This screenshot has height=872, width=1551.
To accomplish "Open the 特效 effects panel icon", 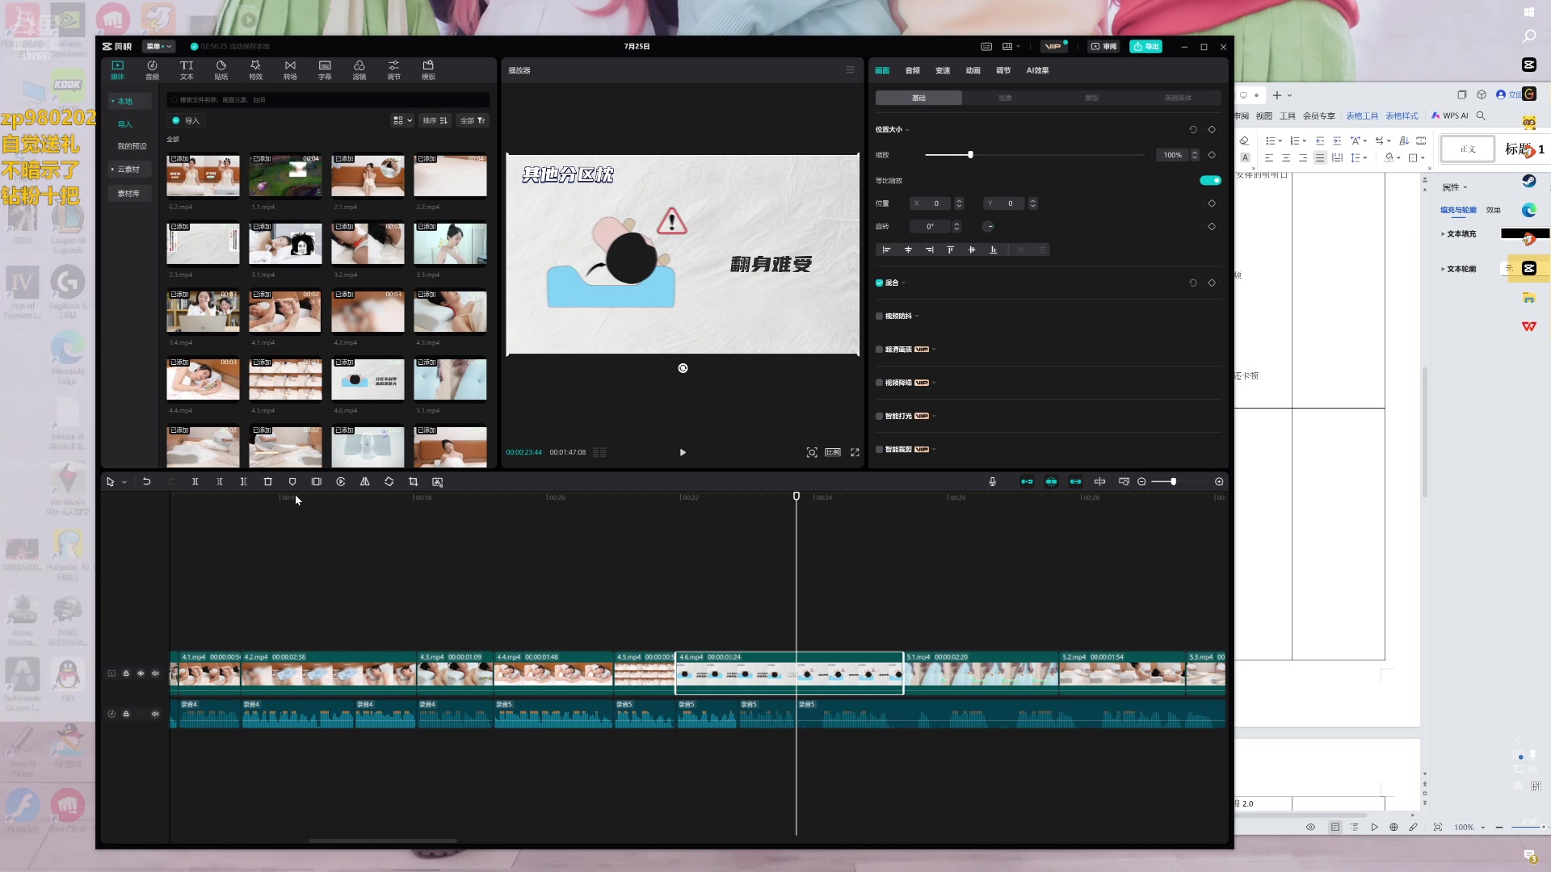I will [255, 69].
